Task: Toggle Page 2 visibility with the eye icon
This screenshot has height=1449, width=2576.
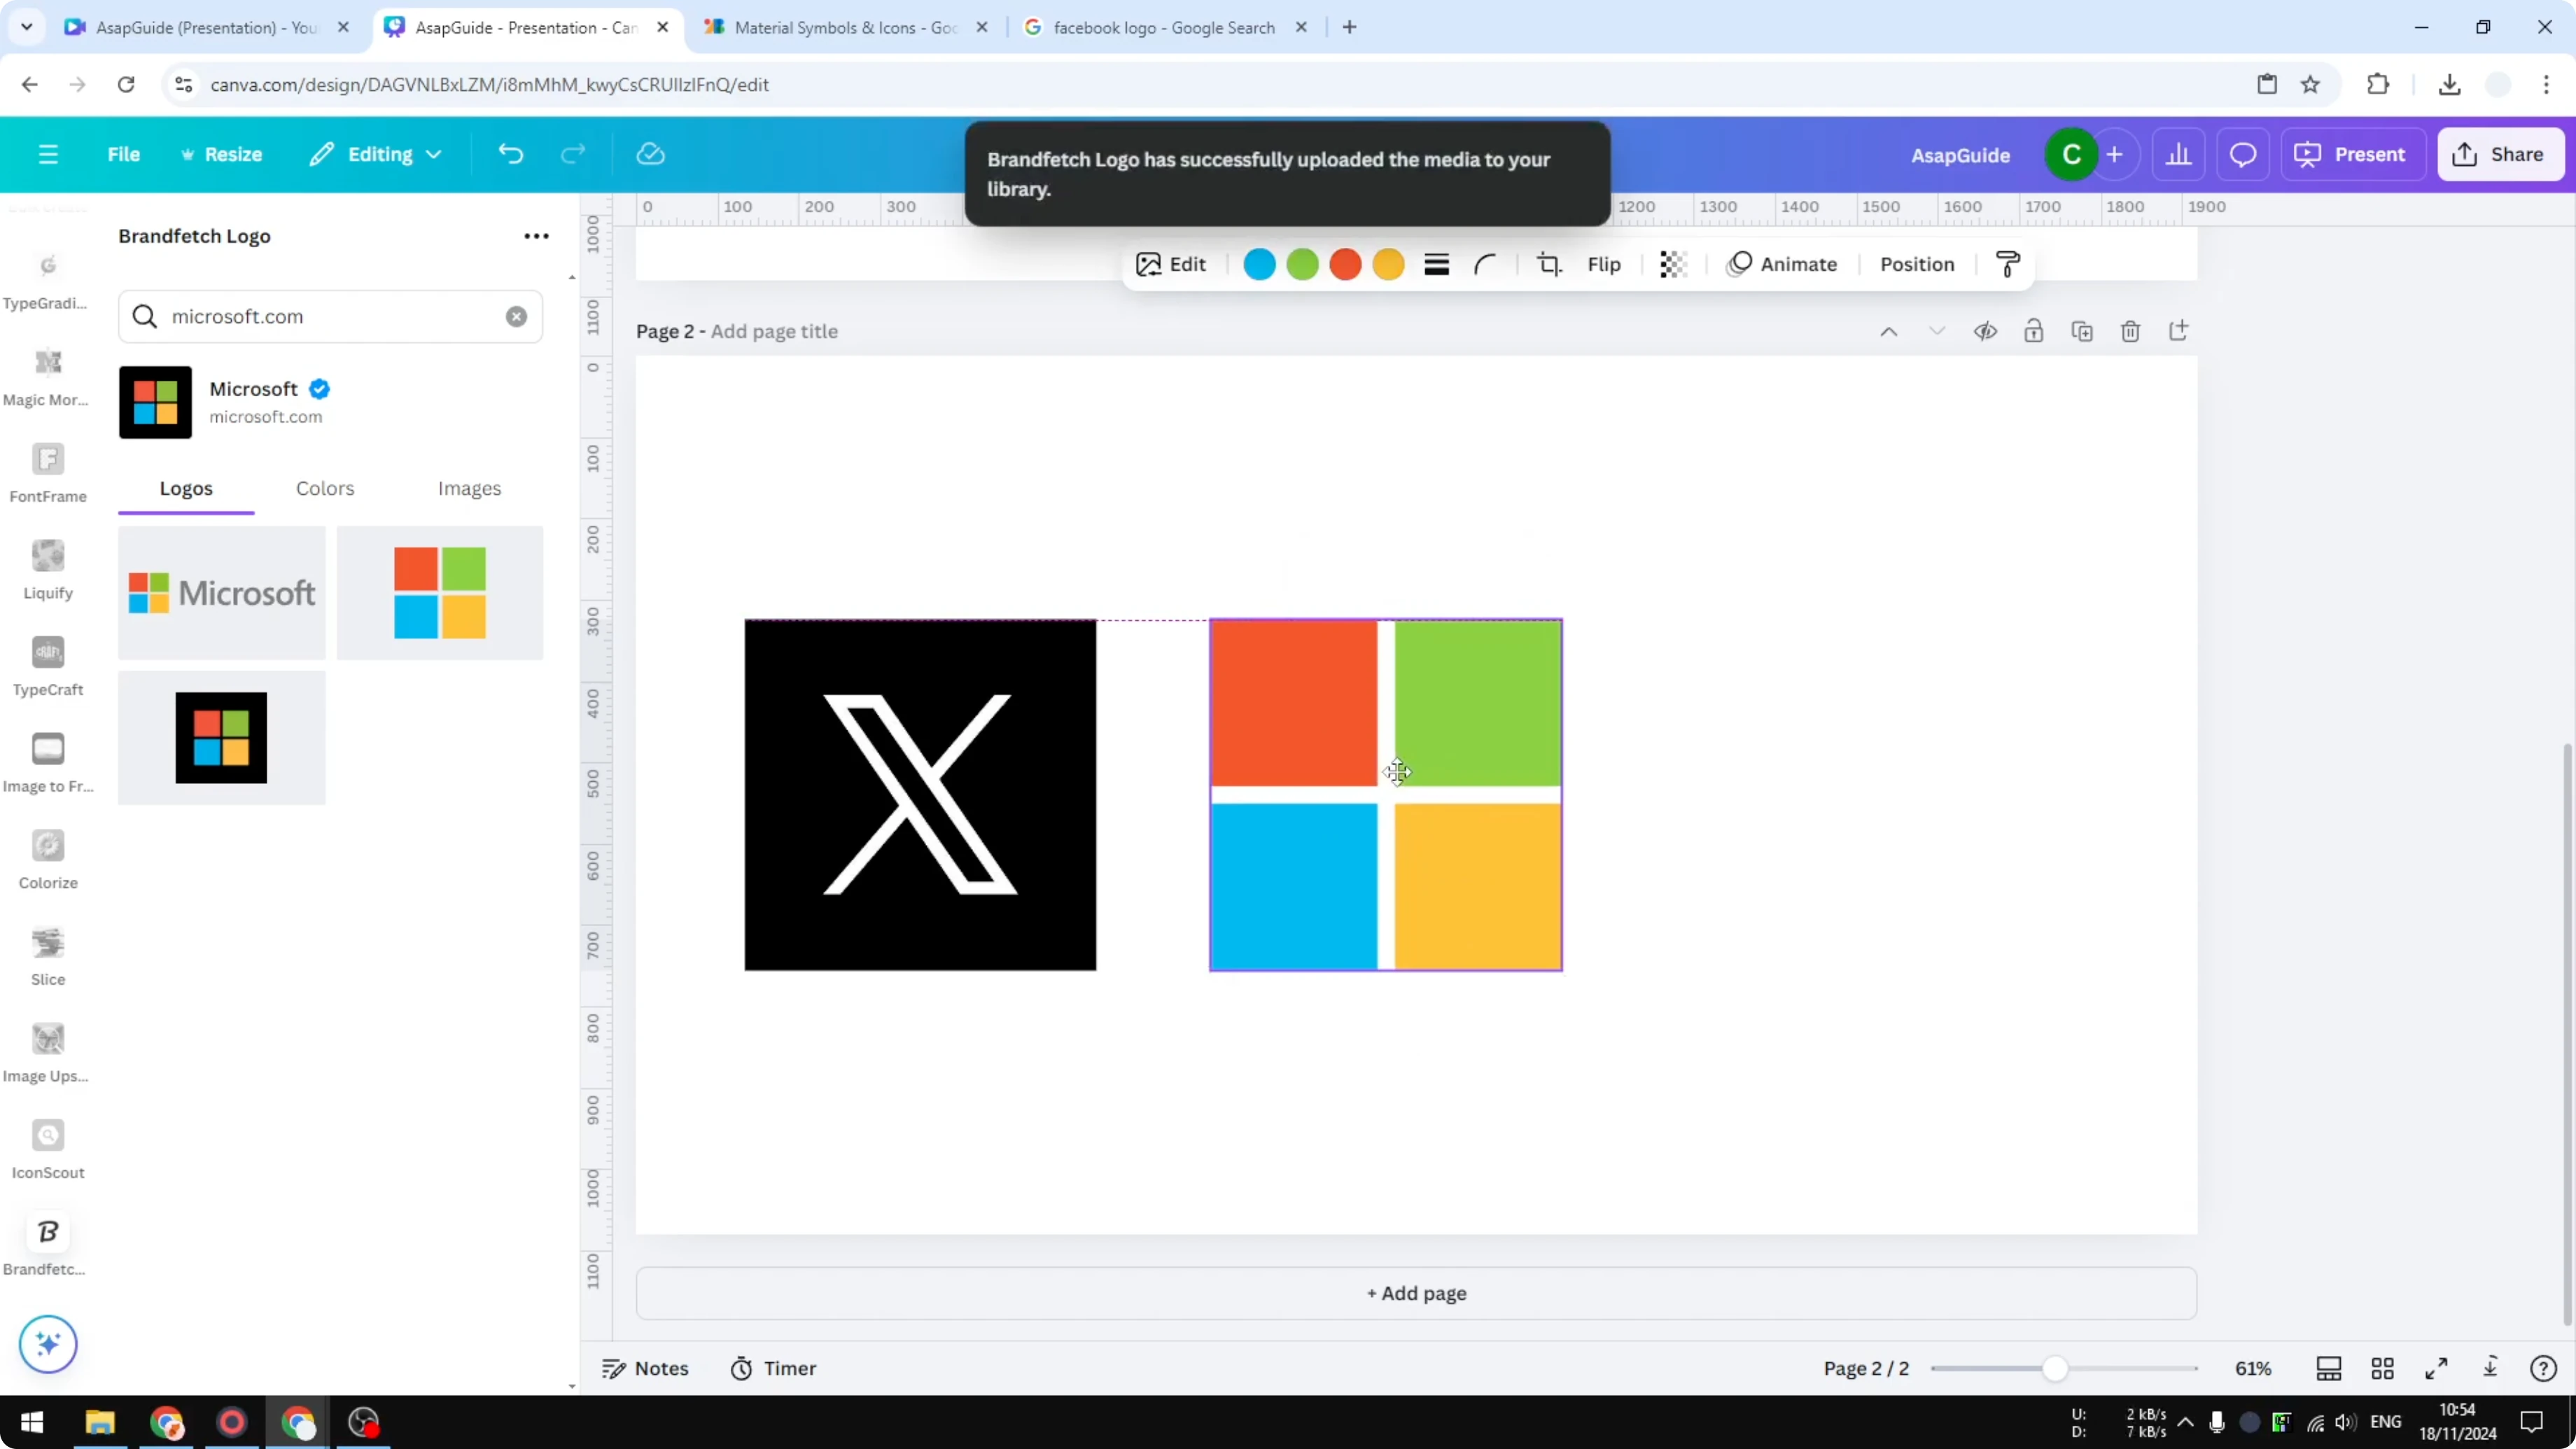Action: click(1986, 330)
